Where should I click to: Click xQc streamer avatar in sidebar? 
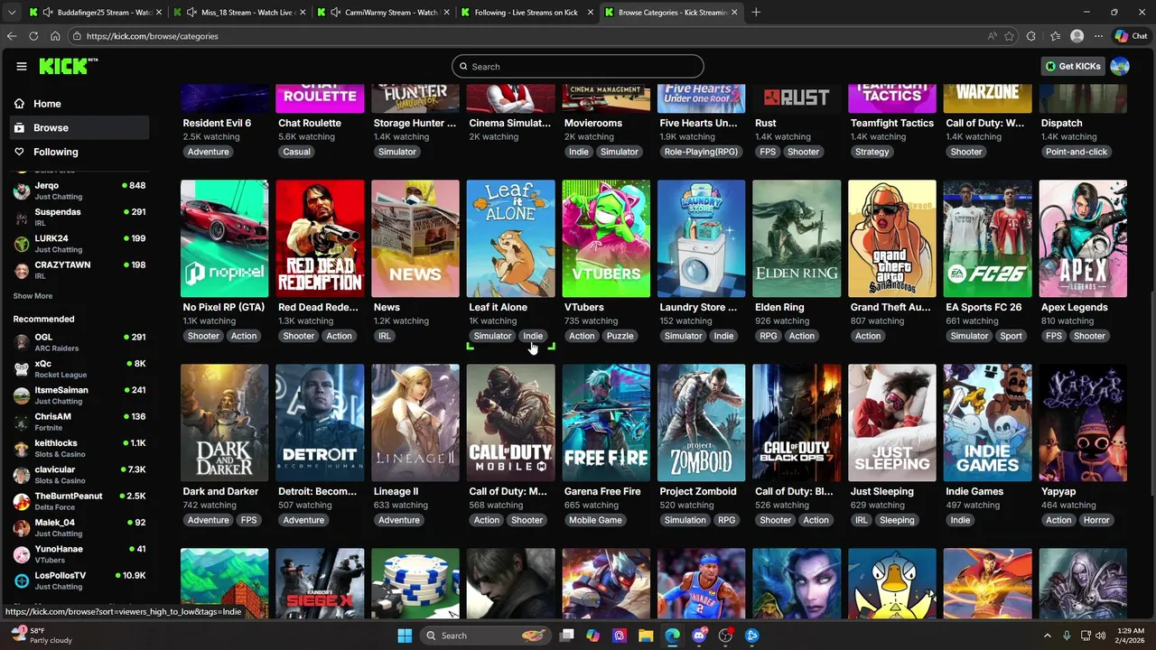click(22, 368)
